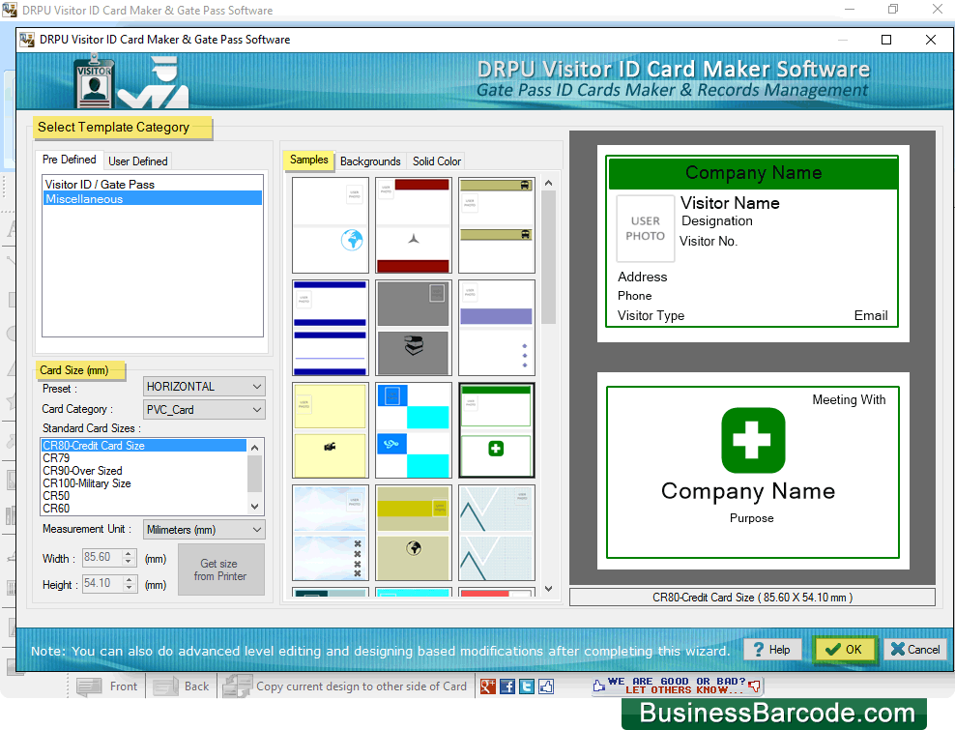955x730 pixels.
Task: Click the back card preview with green cross
Action: (752, 472)
